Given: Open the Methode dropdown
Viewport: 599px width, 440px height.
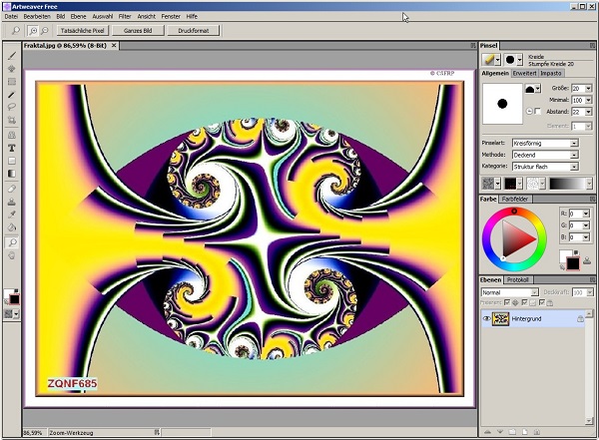Looking at the screenshot, I should 544,154.
